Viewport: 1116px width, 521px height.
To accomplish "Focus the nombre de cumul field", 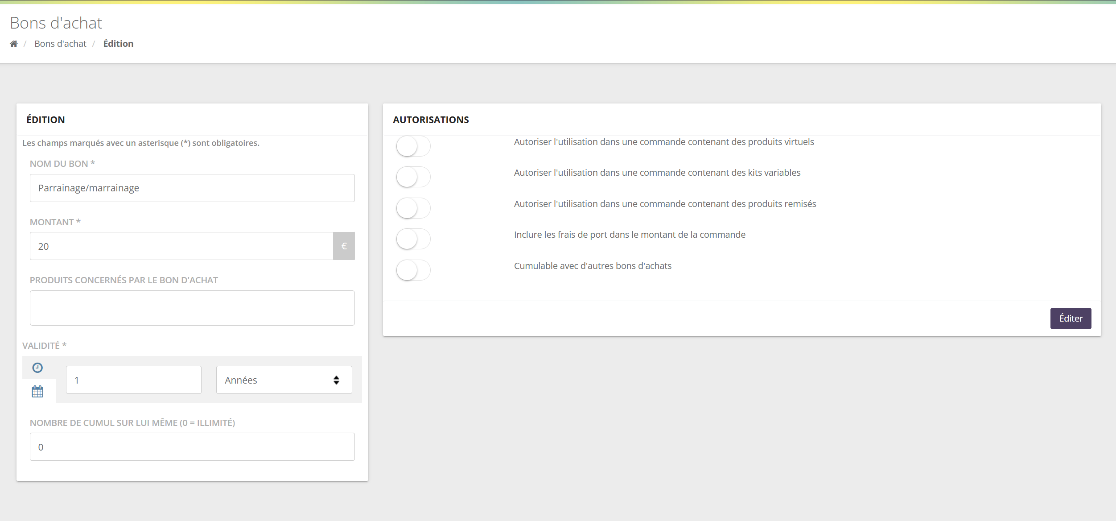I will (192, 447).
